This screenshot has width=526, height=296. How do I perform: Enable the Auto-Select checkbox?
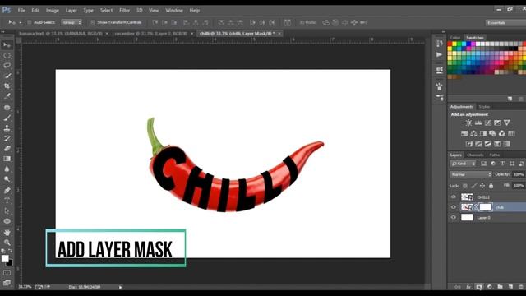coord(30,22)
